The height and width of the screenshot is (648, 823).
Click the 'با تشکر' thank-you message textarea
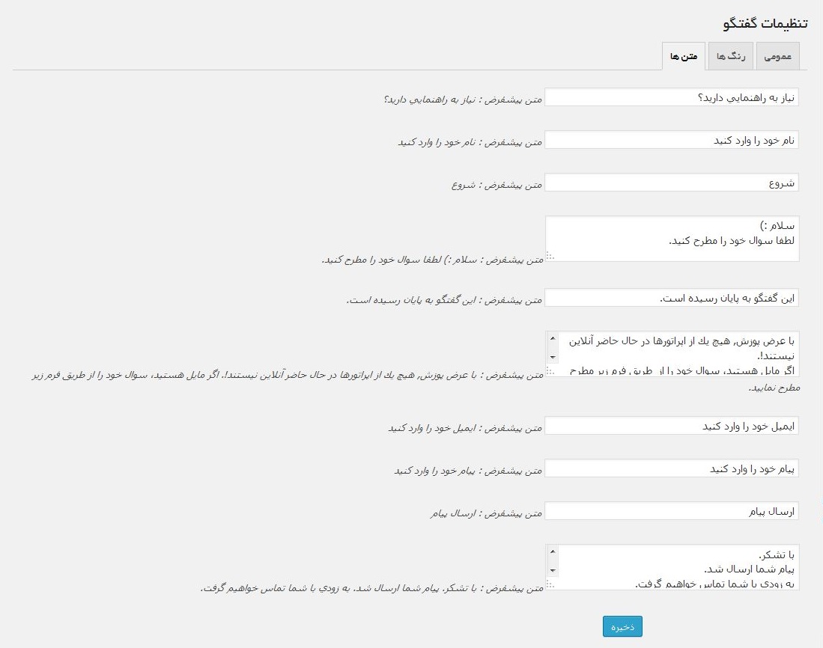pyautogui.click(x=678, y=566)
